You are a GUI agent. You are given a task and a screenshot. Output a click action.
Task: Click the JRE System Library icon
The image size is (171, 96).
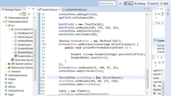[9, 64]
